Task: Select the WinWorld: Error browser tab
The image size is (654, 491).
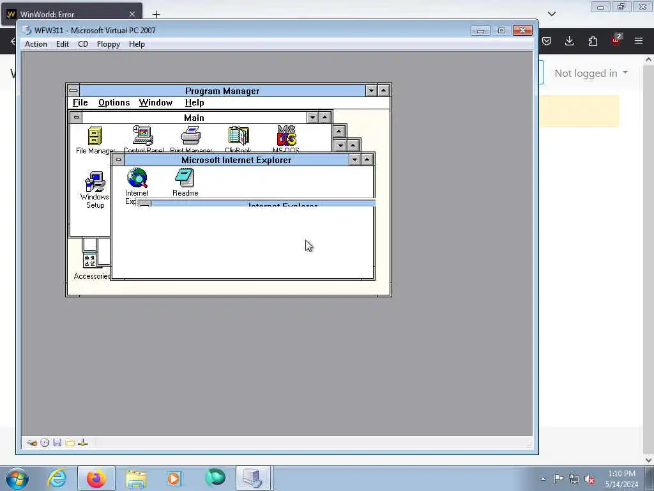Action: 72,14
